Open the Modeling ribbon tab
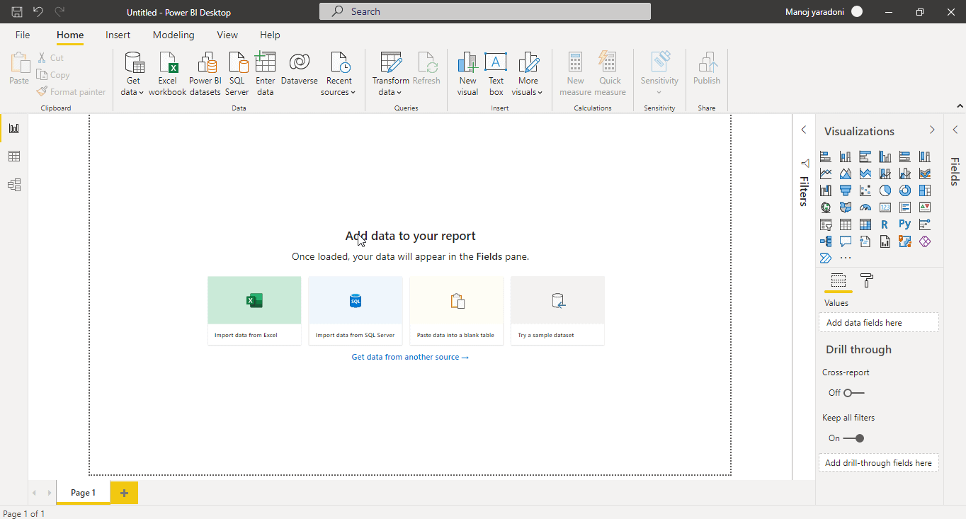The width and height of the screenshot is (966, 519). pos(174,35)
